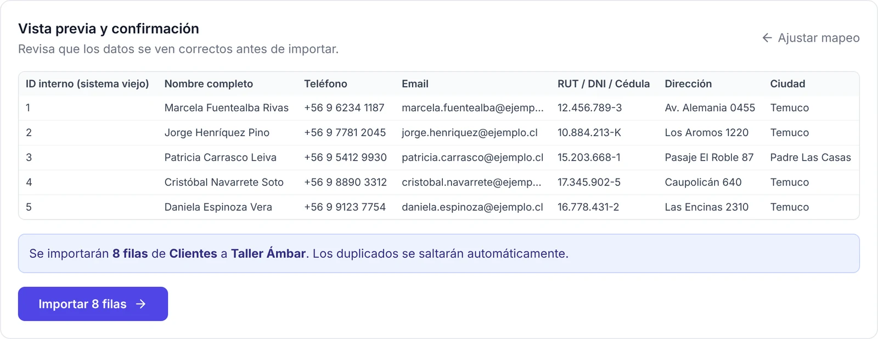
Task: Click email daniela.espinoza@ejemplo.cl
Action: pyautogui.click(x=472, y=207)
